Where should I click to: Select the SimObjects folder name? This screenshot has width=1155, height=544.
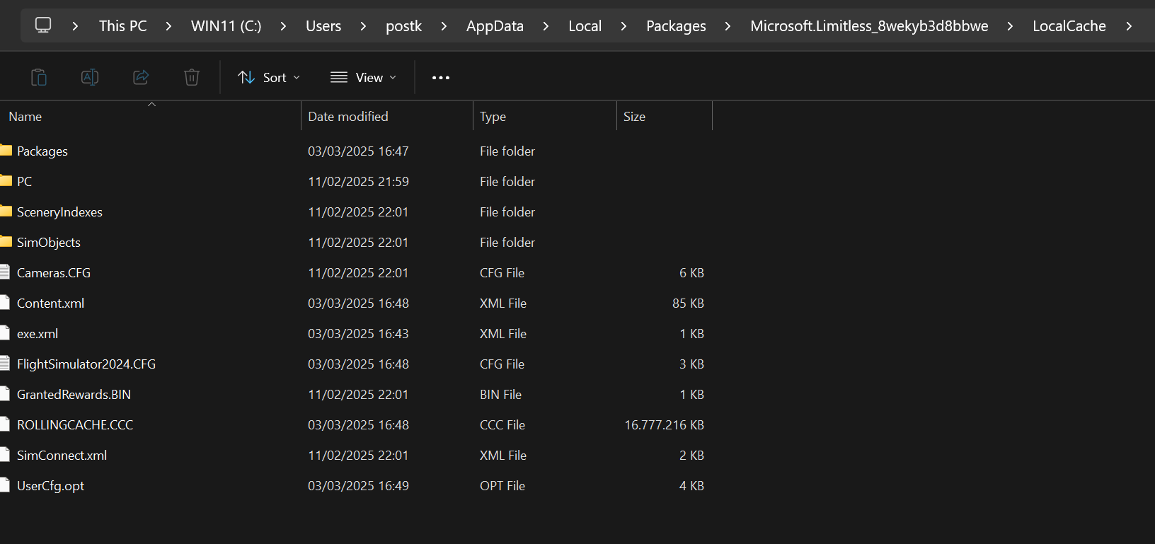pyautogui.click(x=49, y=243)
